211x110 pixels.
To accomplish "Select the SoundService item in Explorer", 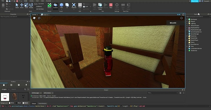I will pyautogui.click(x=194, y=44).
